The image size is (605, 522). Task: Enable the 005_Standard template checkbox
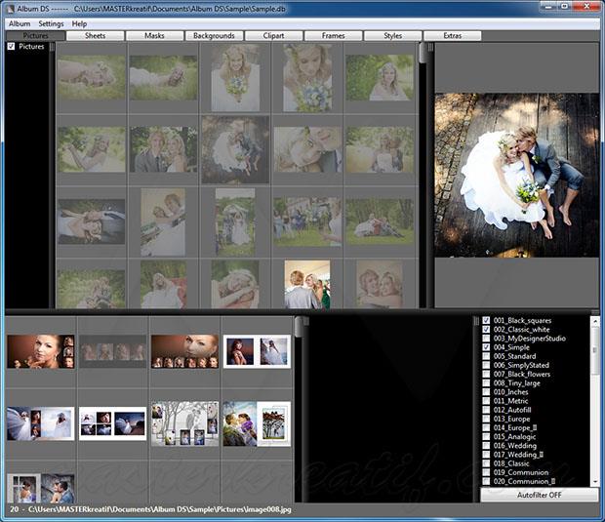point(487,356)
